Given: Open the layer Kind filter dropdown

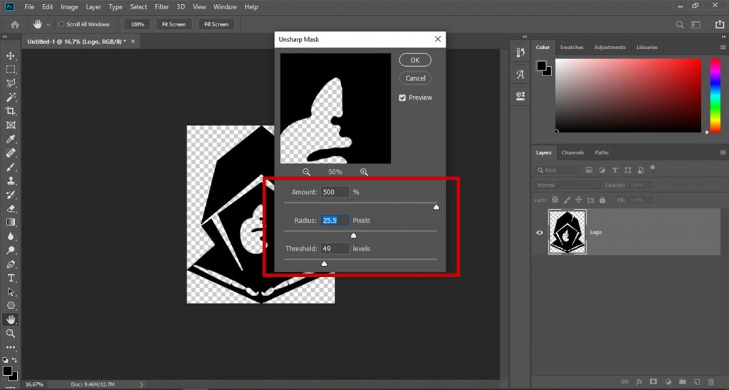Looking at the screenshot, I should click(x=557, y=170).
